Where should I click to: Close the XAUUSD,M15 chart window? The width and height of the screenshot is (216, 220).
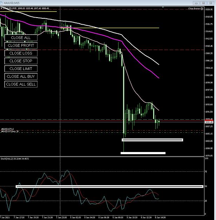pos(211,3)
